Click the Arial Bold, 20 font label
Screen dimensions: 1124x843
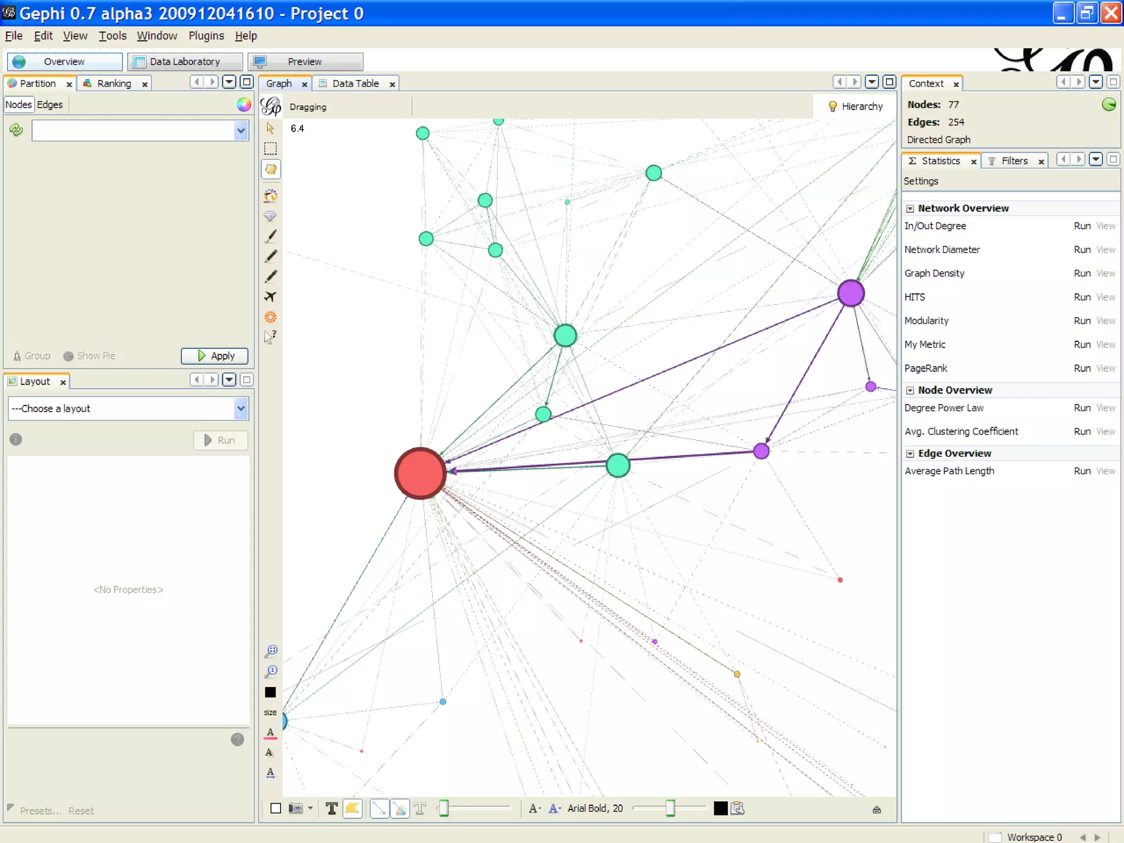595,808
